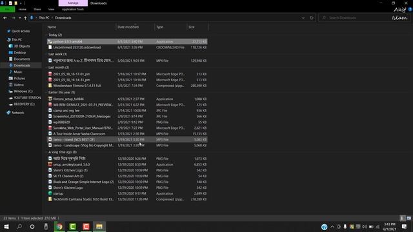Expand the address bar history dropdown

pyautogui.click(x=303, y=18)
